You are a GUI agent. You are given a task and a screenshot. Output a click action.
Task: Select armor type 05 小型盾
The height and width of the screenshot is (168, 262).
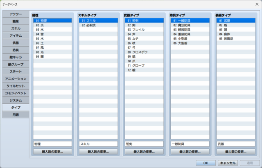coord(190,38)
